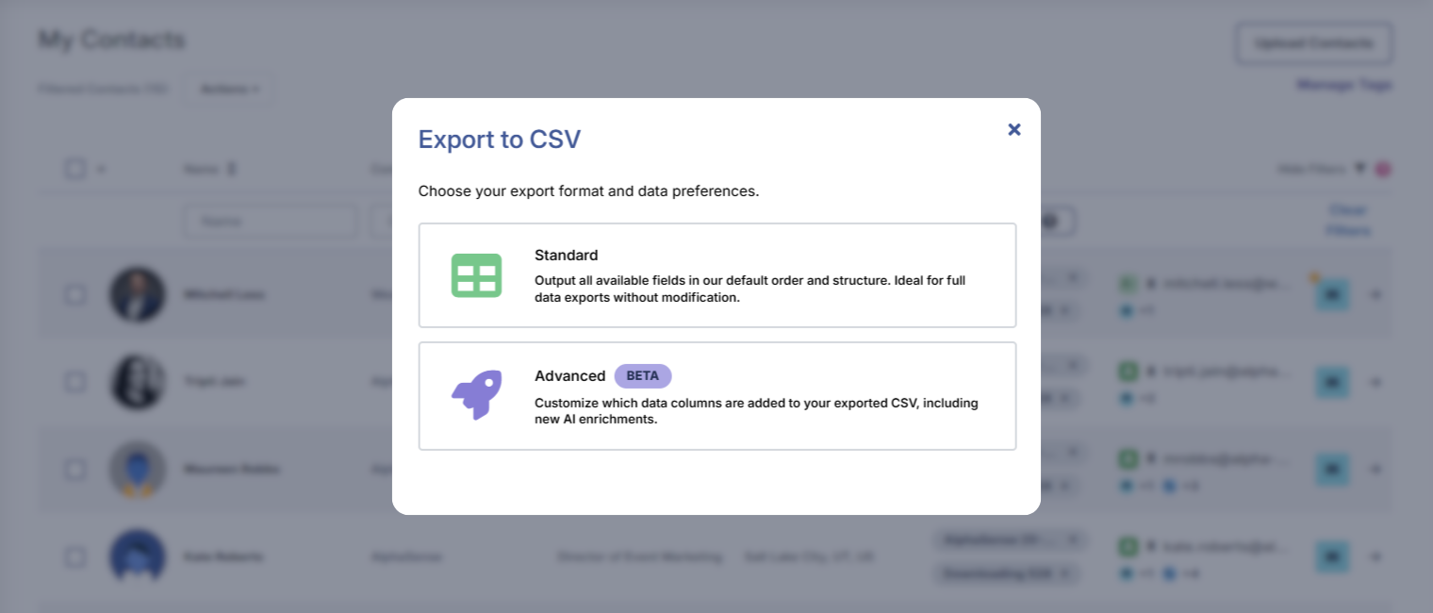Click the blue social icon under Kate's email
Viewport: 1433px width, 613px height.
[1127, 572]
